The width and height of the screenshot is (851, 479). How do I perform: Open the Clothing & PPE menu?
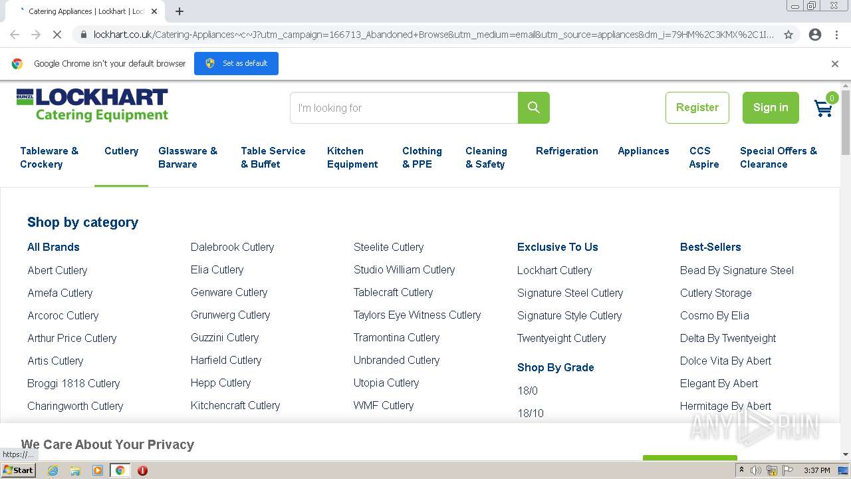point(422,158)
